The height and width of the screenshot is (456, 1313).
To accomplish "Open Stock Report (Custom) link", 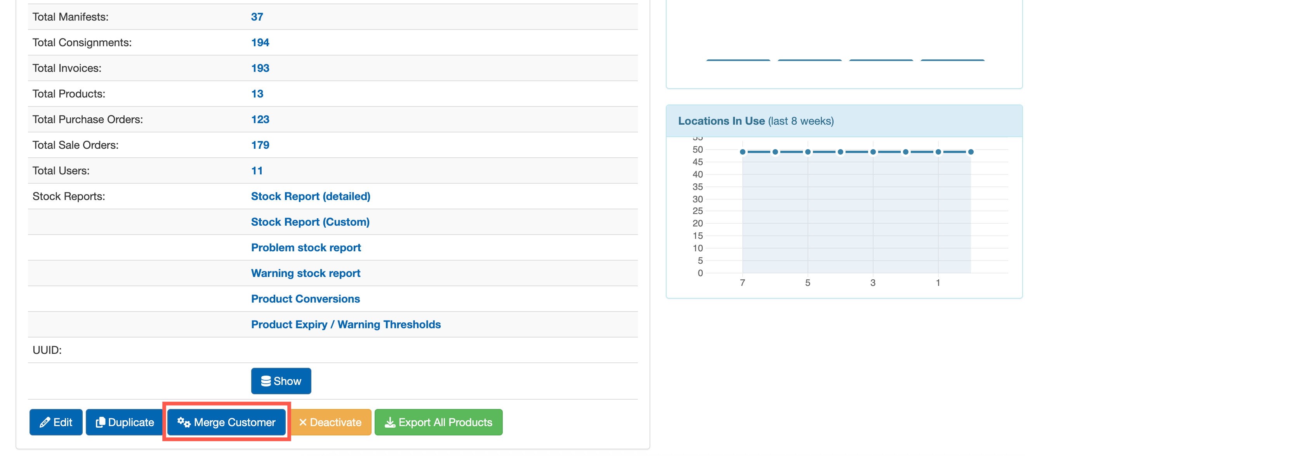I will (x=310, y=222).
